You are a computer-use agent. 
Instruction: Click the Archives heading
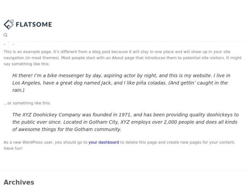(19, 182)
